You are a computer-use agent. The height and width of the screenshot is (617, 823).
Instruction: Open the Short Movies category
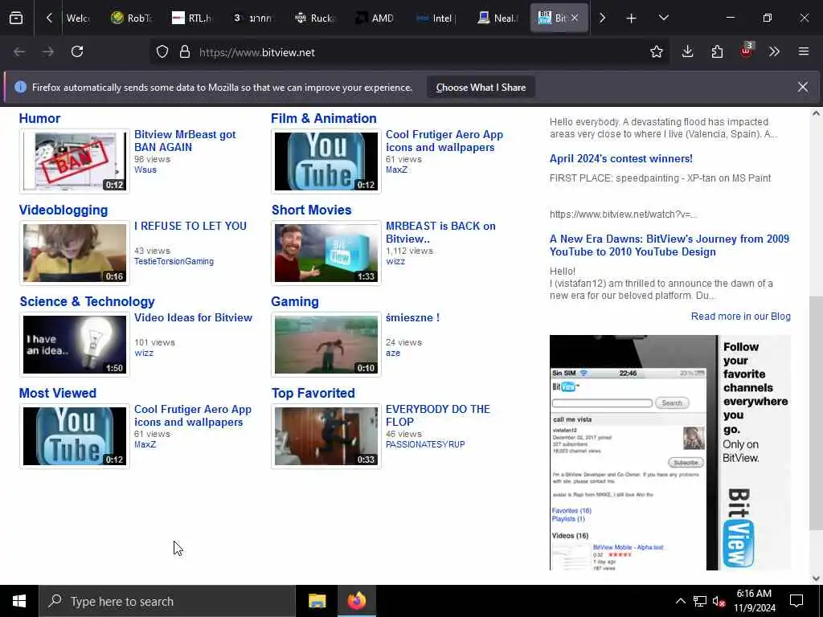coord(311,210)
